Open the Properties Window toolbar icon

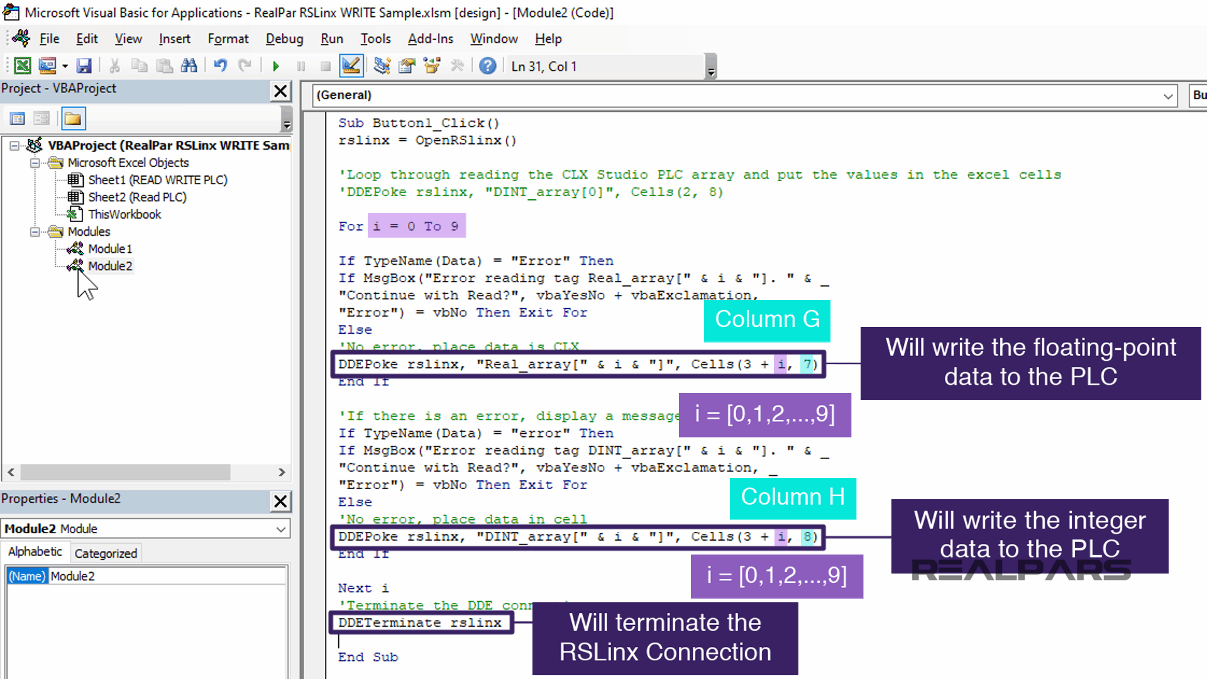coord(407,65)
